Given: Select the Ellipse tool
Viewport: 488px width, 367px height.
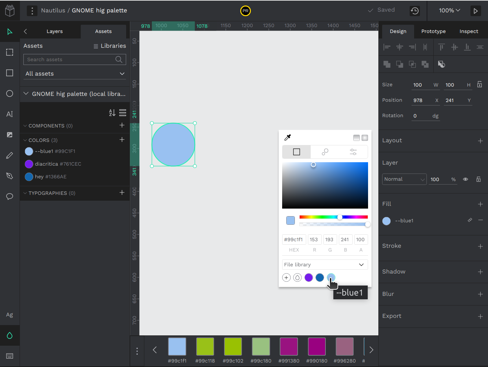Looking at the screenshot, I should click(x=9, y=93).
